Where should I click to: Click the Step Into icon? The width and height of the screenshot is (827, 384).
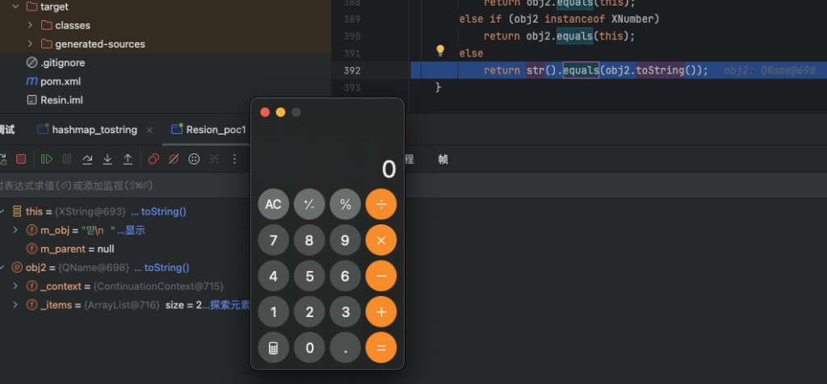pos(107,160)
